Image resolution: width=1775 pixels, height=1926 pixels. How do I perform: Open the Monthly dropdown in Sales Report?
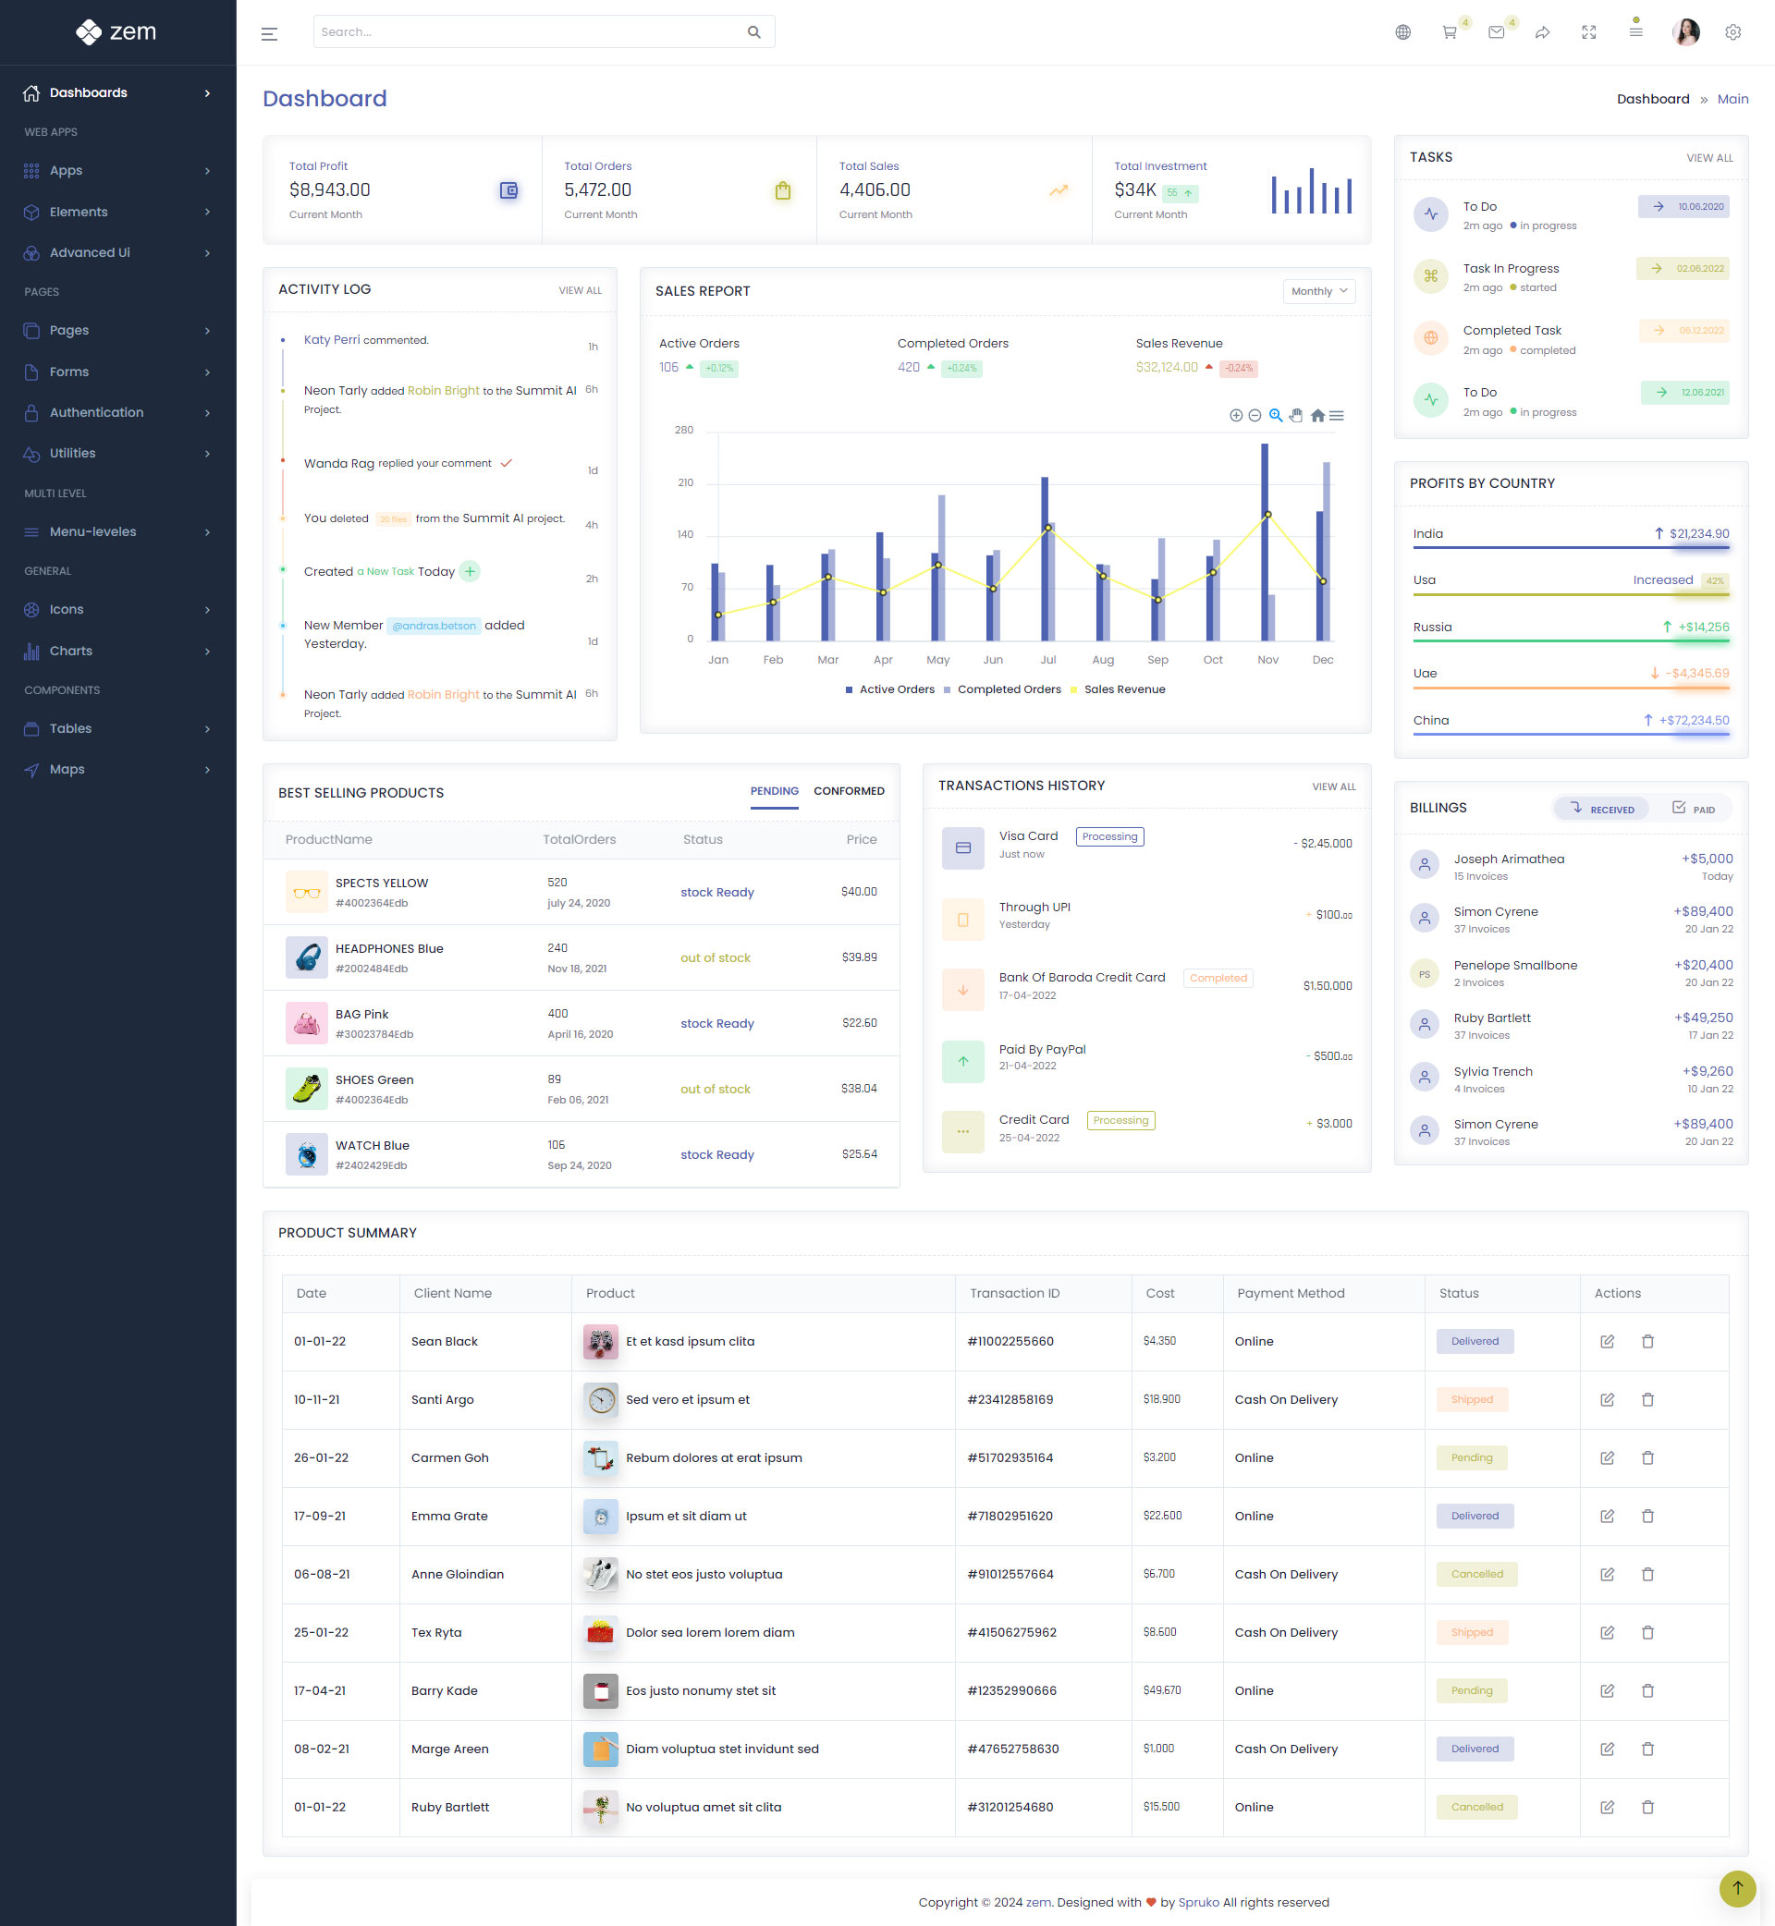click(1317, 291)
